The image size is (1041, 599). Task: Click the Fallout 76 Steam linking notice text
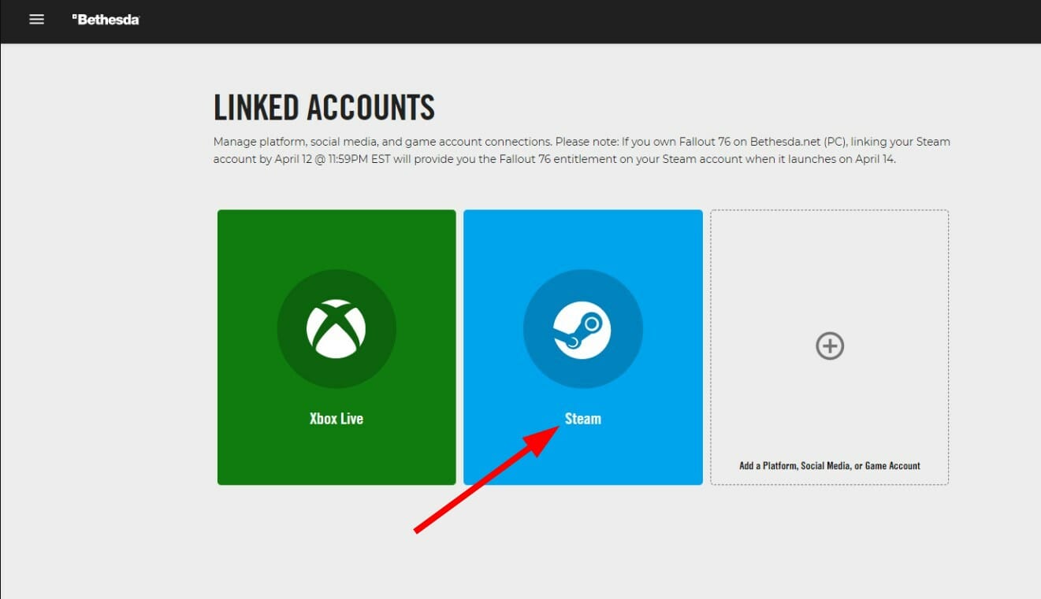(582, 150)
